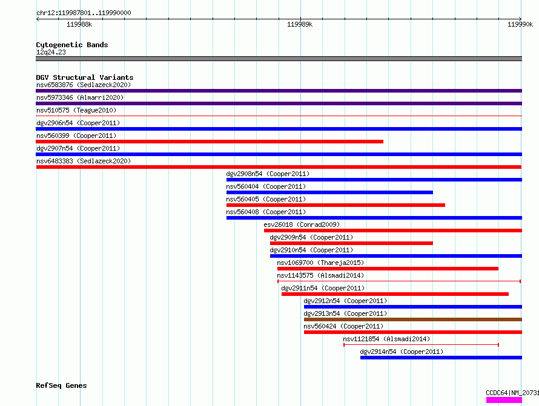Viewport: 539px width, 406px height.
Task: Click the 119988k ruler position
Action: coord(79,24)
